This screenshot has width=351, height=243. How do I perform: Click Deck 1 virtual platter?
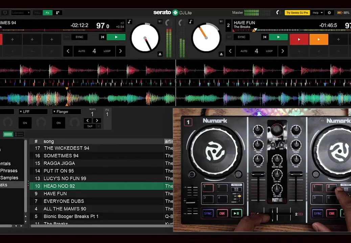pos(145,38)
